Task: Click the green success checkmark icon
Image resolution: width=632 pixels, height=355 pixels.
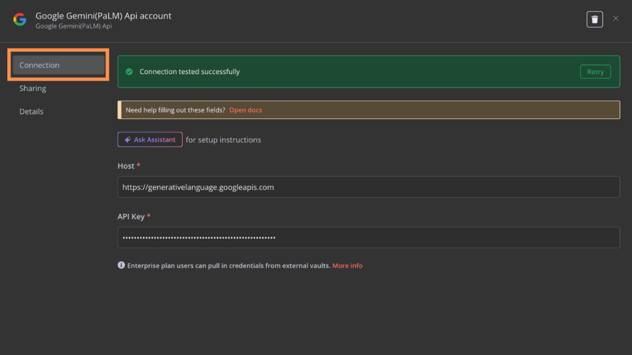Action: [129, 71]
